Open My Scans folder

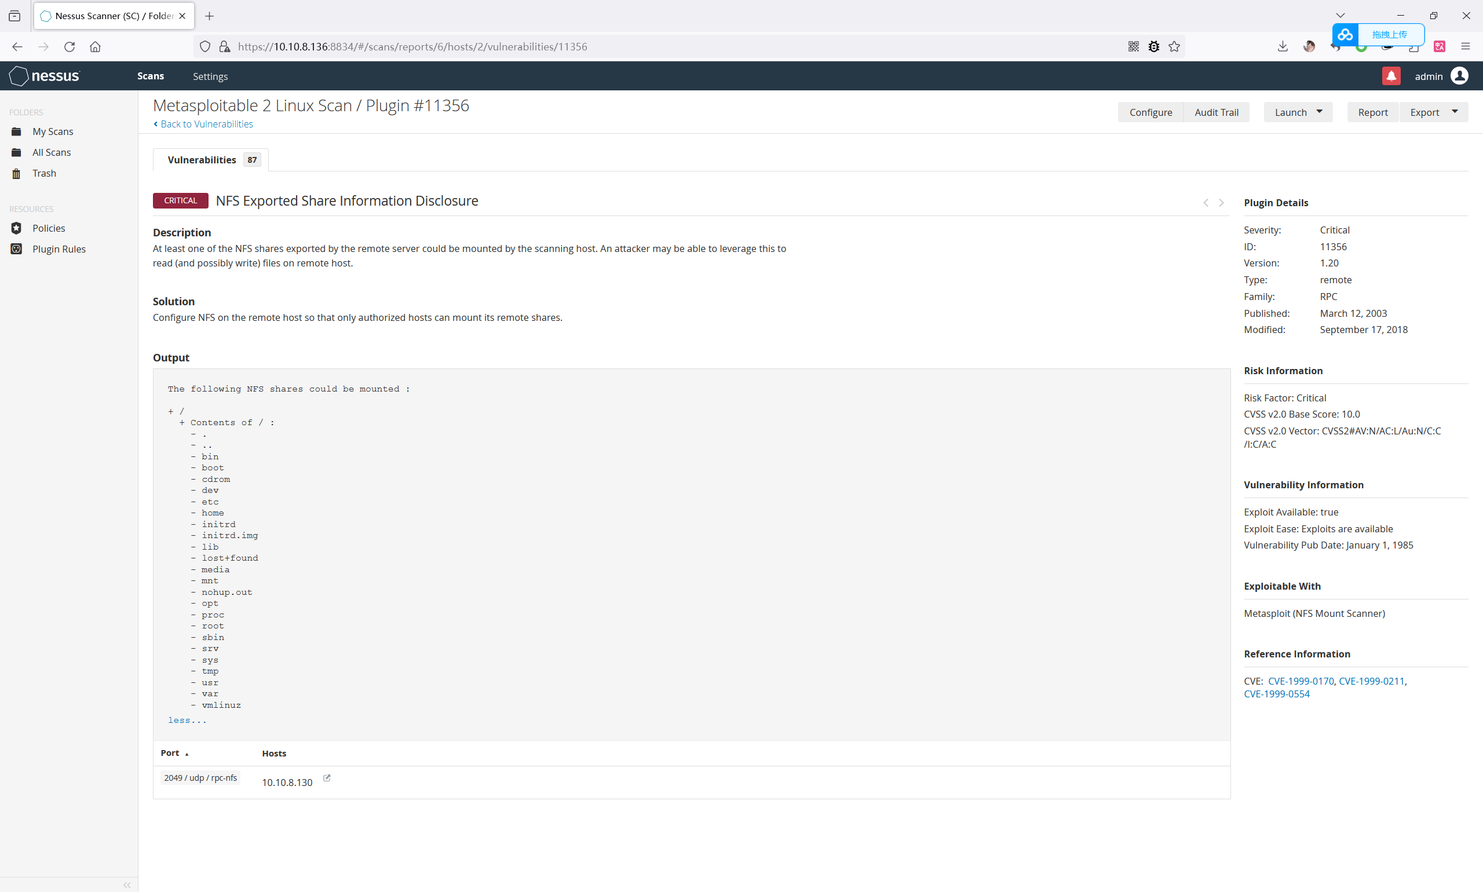53,131
